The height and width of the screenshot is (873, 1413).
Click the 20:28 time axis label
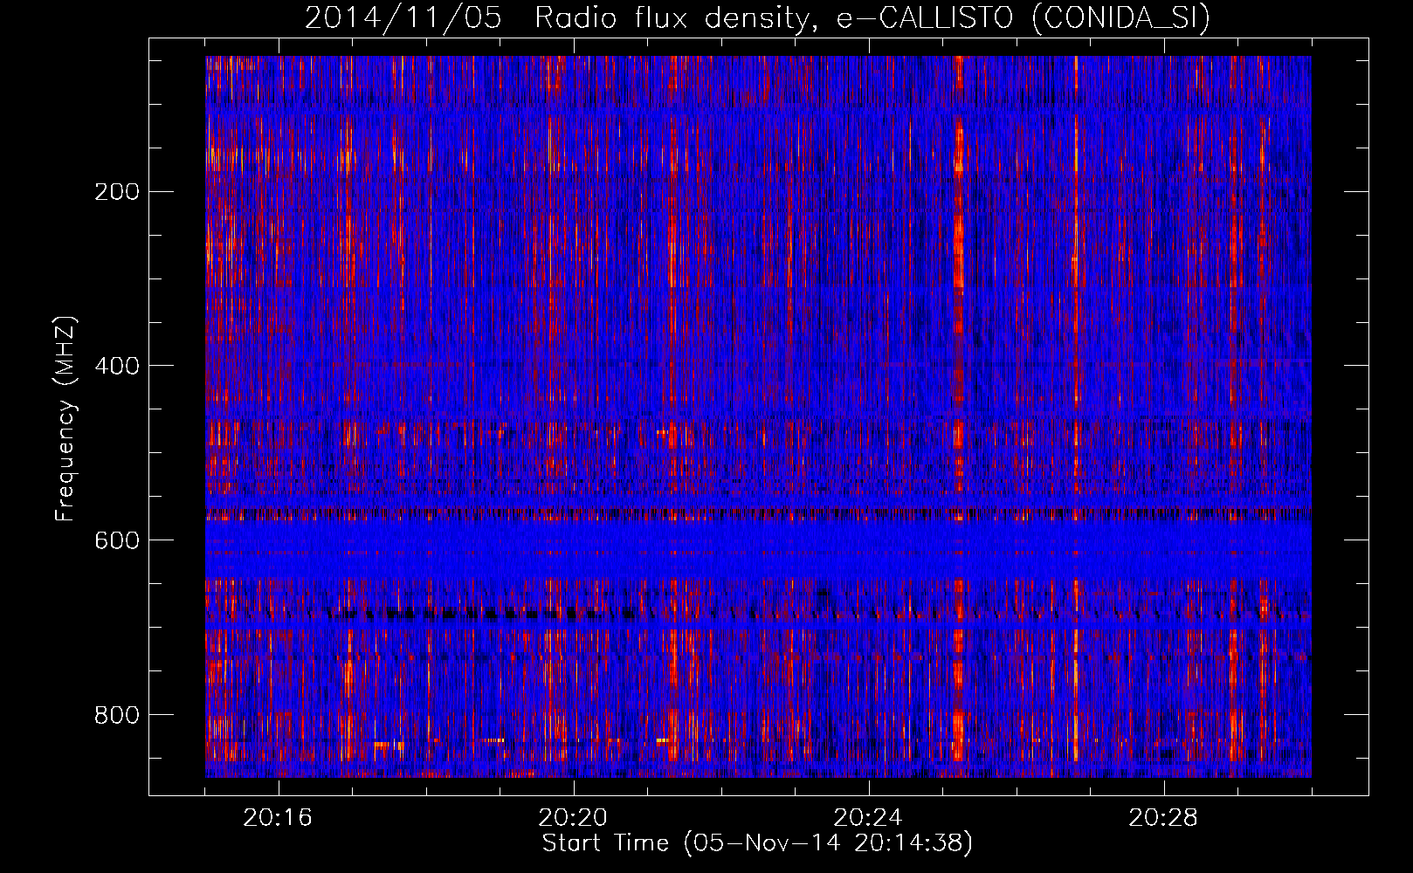click(x=1163, y=818)
